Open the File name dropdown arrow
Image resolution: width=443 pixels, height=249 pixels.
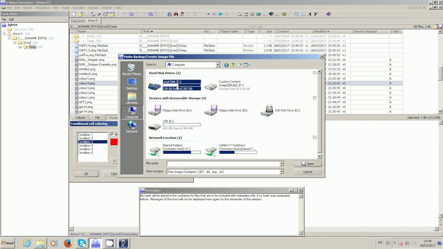(x=281, y=164)
